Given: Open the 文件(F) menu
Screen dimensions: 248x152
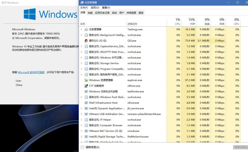Looking at the screenshot, I should (84, 8).
